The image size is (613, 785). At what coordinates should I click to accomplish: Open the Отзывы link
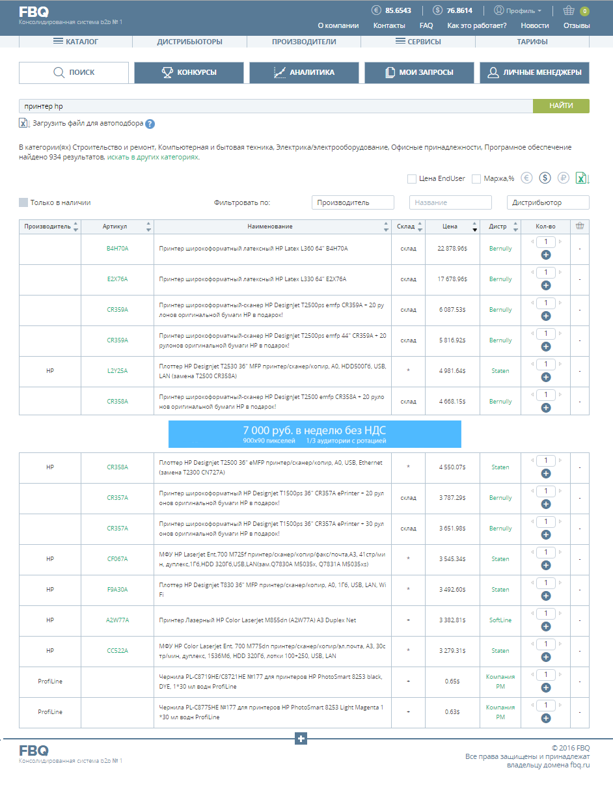click(577, 25)
